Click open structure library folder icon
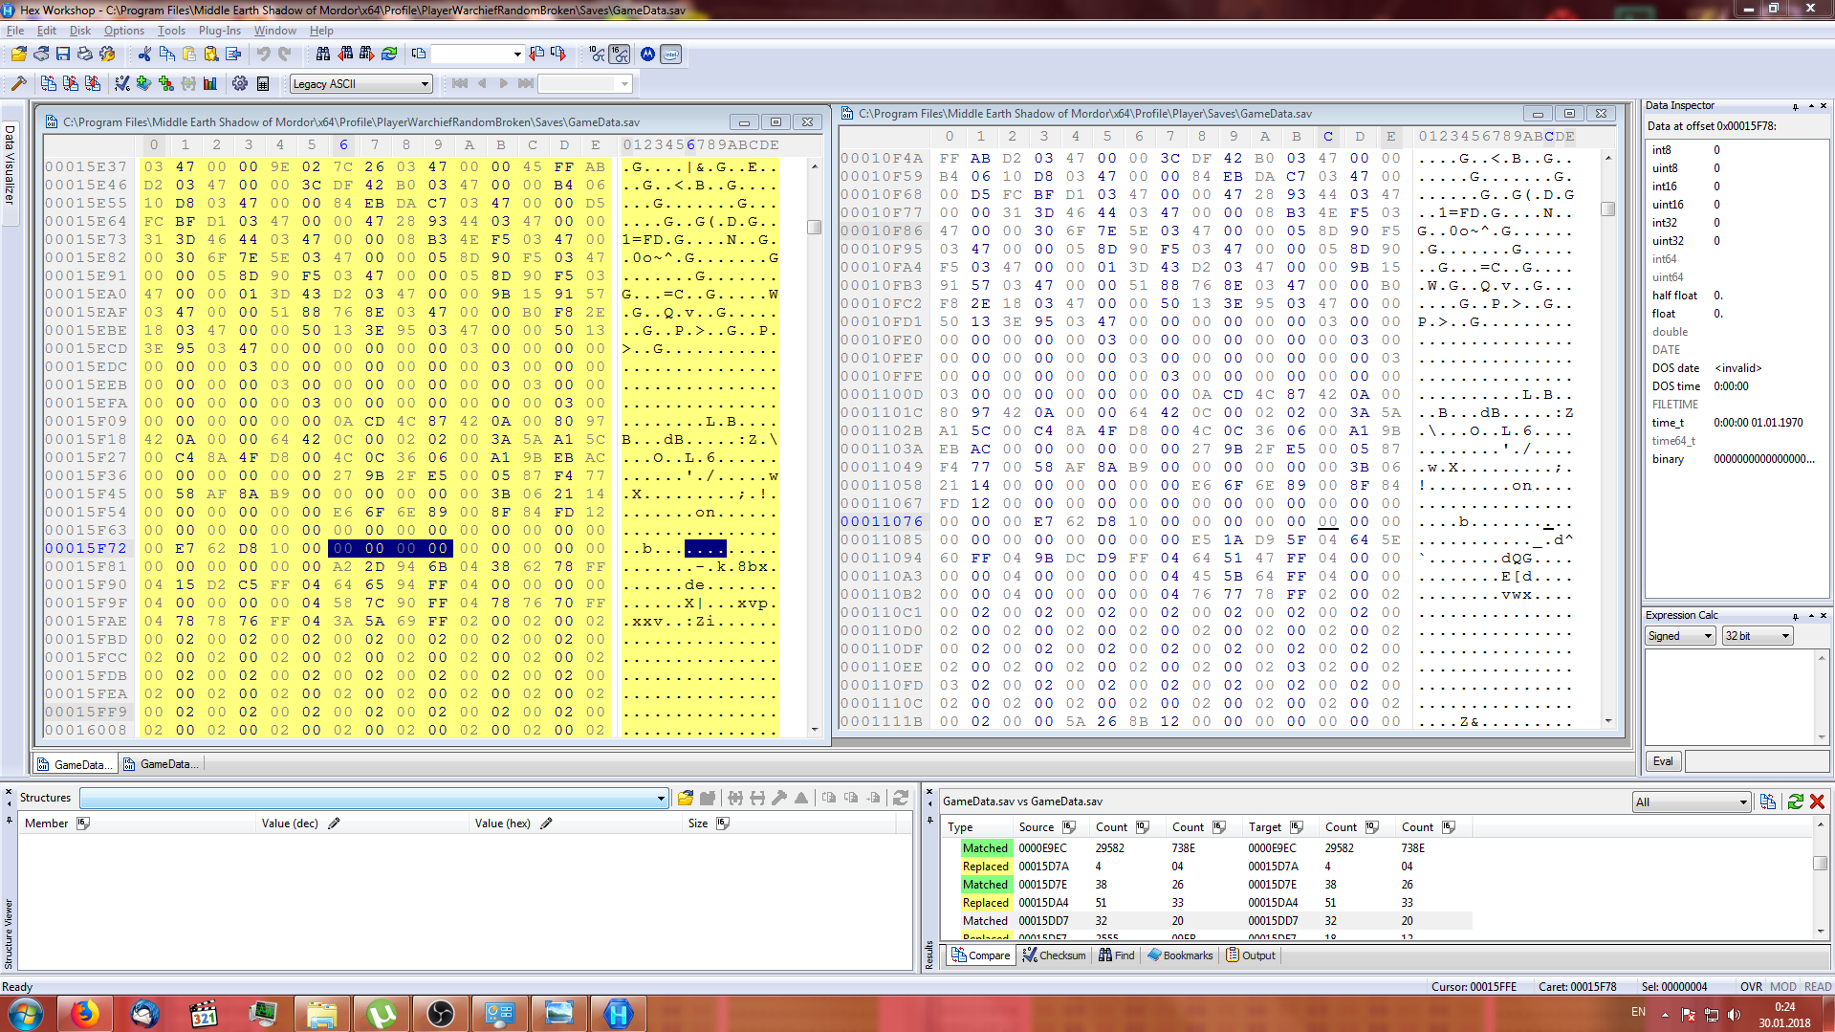The height and width of the screenshot is (1032, 1835). click(x=686, y=798)
